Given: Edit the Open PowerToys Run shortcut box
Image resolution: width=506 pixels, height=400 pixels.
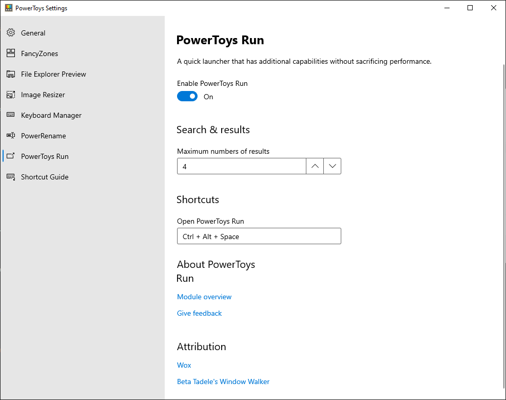Looking at the screenshot, I should tap(259, 237).
